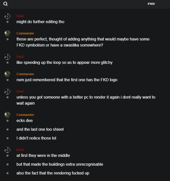Click bullet dot beside "but that made the buildings"
Screen dimensions: 170x181
click(x=8, y=164)
